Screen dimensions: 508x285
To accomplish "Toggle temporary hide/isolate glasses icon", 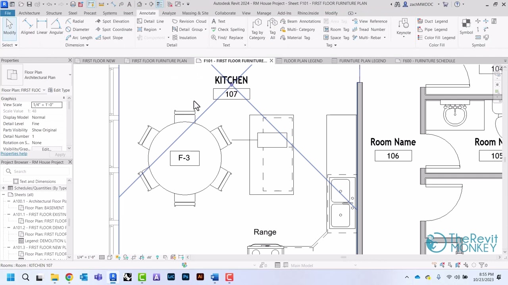I will pyautogui.click(x=149, y=257).
